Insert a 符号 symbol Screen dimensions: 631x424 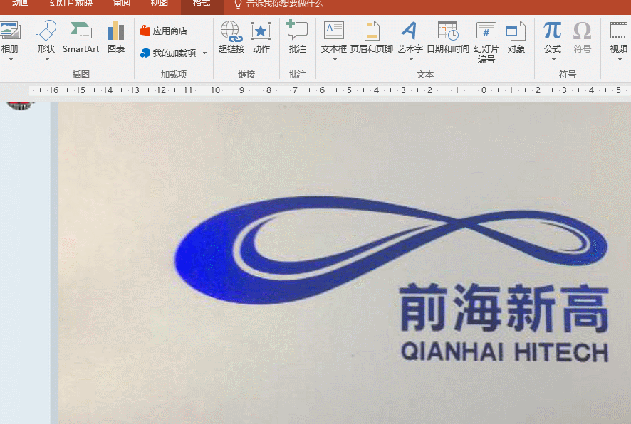coord(582,37)
